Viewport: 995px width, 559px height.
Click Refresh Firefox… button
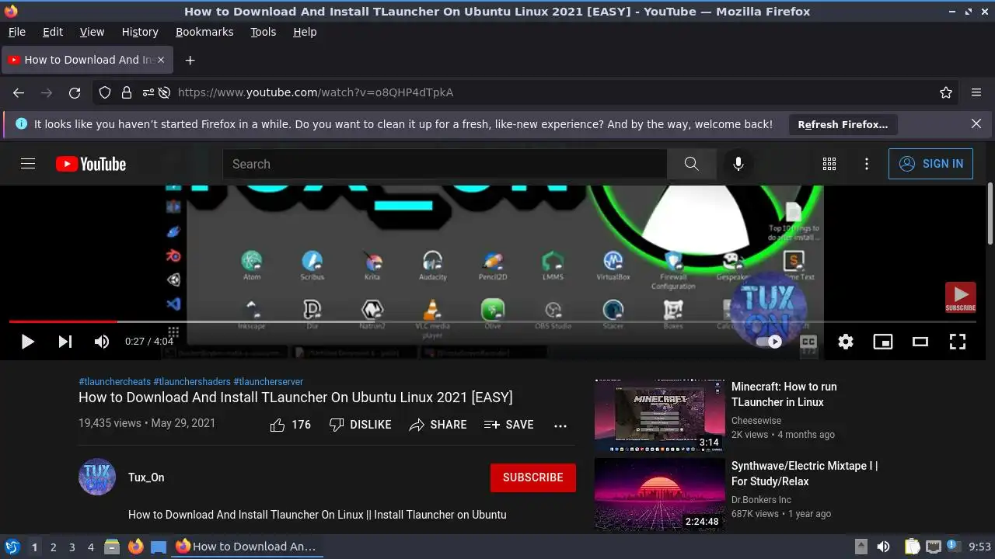(x=843, y=124)
